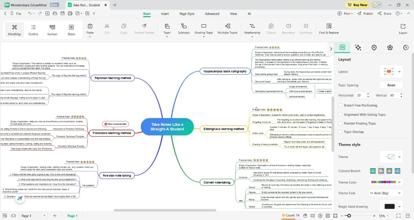Screen dimensions: 414x220
Task: Open the Kanban view
Action: point(52,29)
